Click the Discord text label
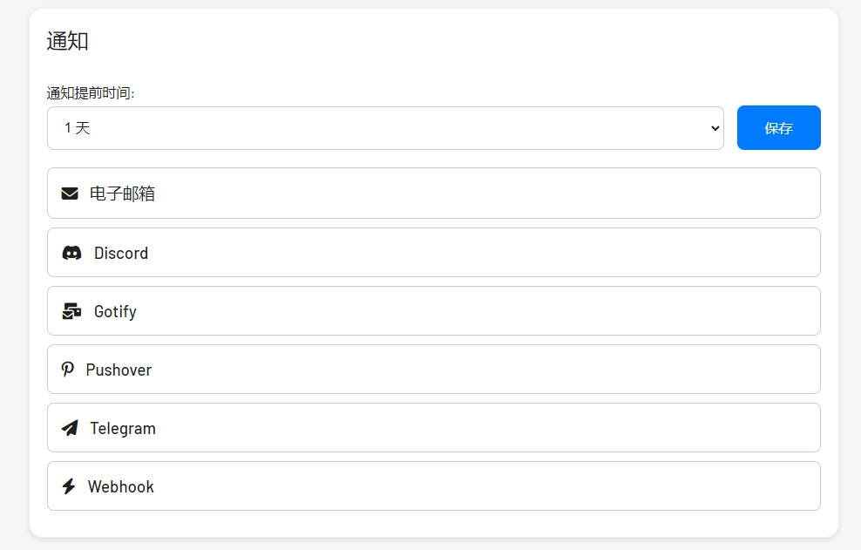 [121, 254]
